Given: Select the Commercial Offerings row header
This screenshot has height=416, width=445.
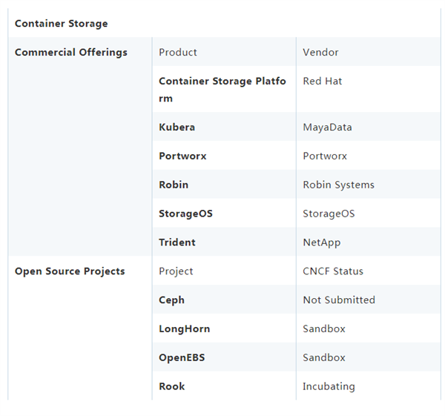Looking at the screenshot, I should click(71, 53).
